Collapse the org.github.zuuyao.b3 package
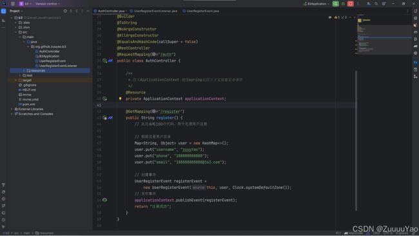 coord(28,46)
